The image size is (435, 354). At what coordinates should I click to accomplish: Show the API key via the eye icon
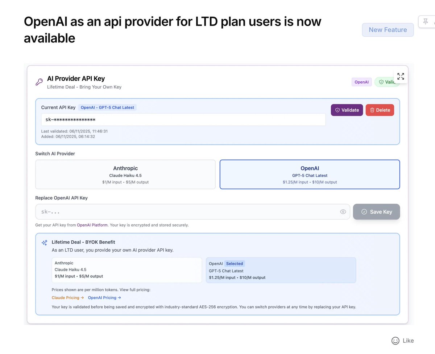[x=343, y=211]
